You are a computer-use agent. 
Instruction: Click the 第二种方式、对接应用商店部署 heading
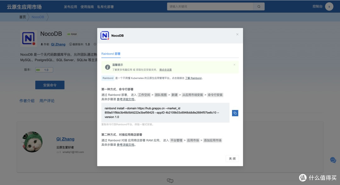[x=122, y=135]
